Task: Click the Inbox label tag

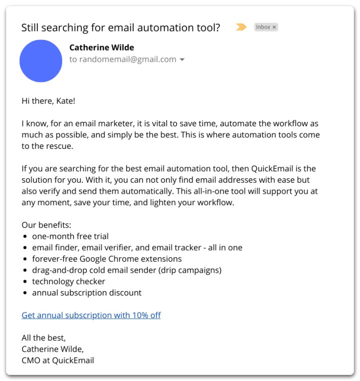Action: click(266, 27)
